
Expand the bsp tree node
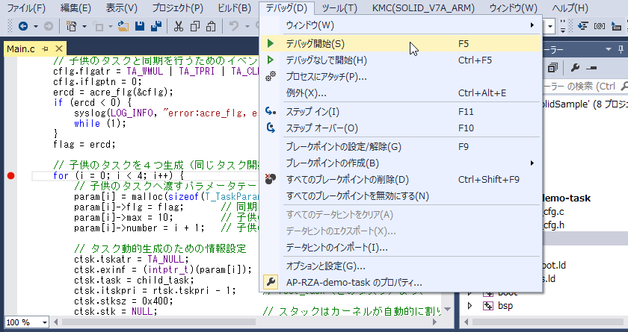tap(470, 306)
